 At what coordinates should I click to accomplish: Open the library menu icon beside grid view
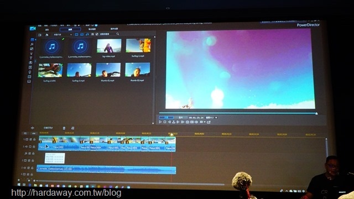[97, 34]
